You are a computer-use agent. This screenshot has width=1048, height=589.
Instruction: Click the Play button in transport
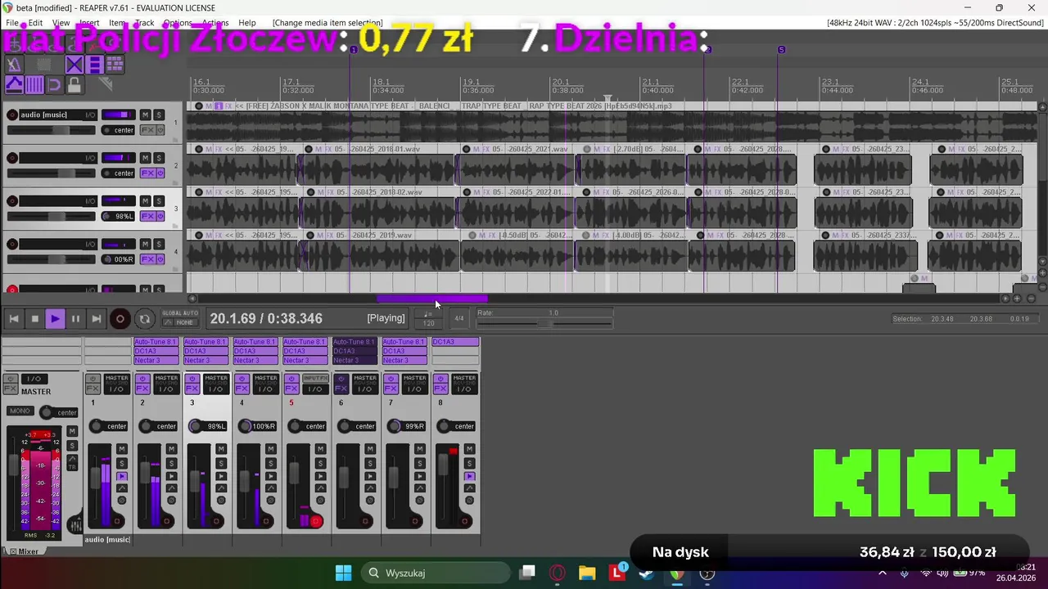pyautogui.click(x=55, y=319)
